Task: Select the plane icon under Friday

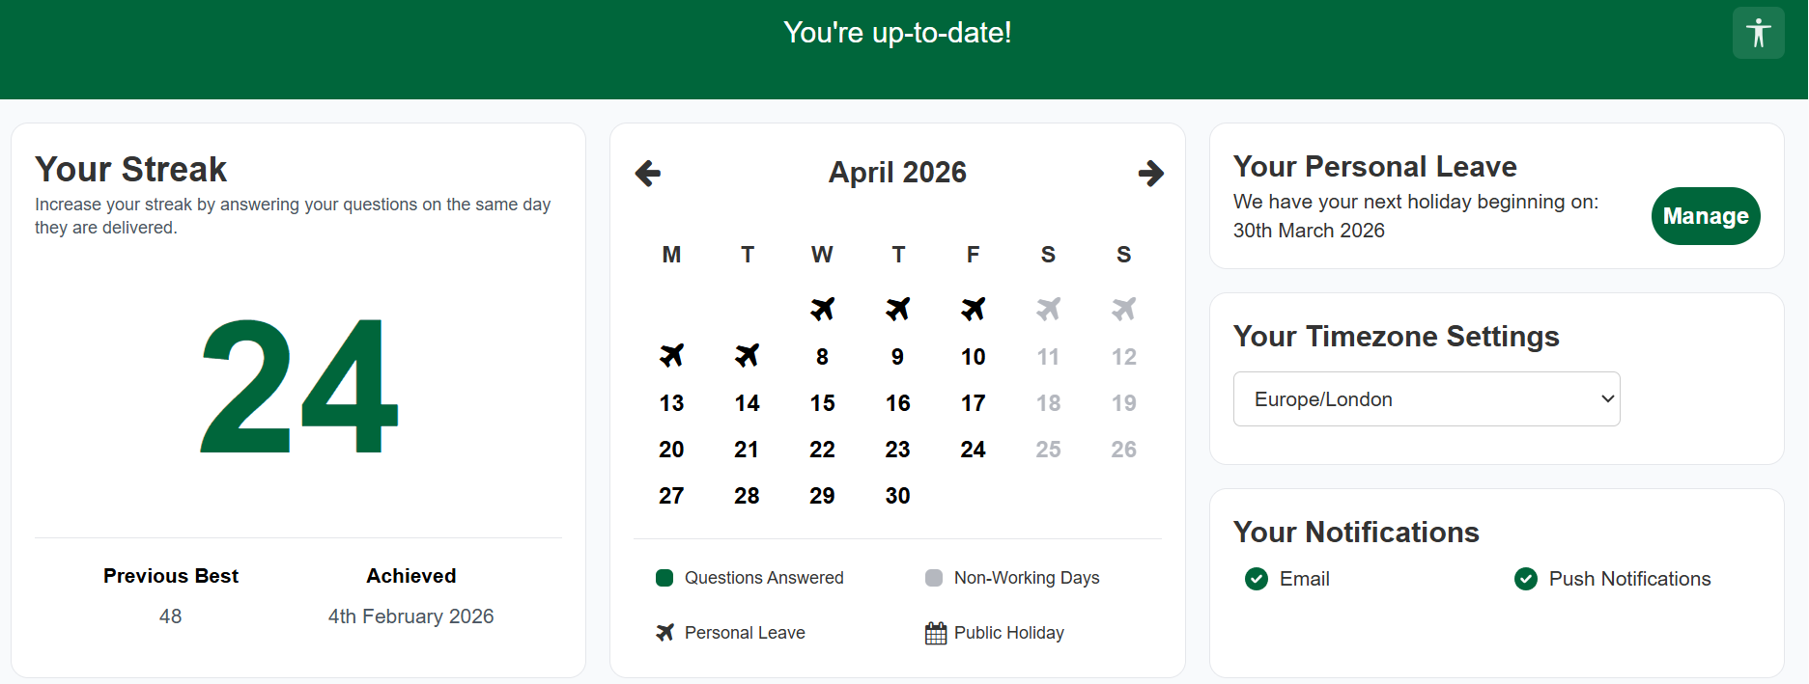Action: (973, 309)
